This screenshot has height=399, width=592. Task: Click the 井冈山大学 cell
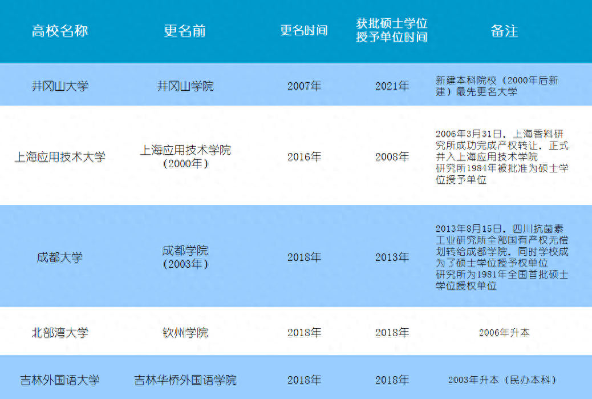point(60,86)
